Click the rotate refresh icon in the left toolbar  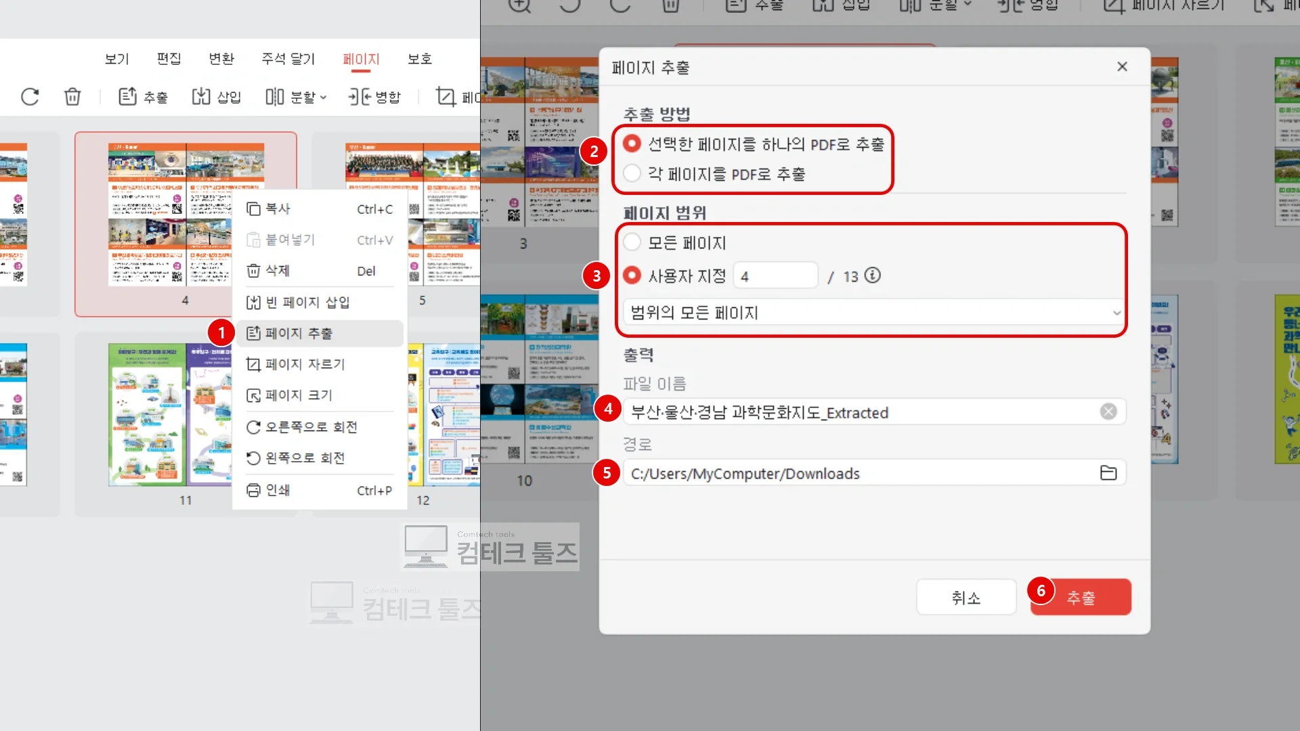(x=30, y=97)
